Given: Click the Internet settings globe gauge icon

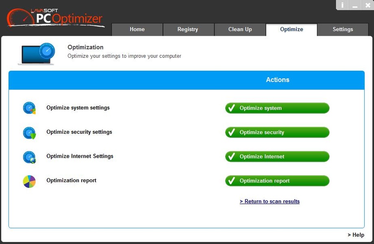Looking at the screenshot, I should [29, 157].
